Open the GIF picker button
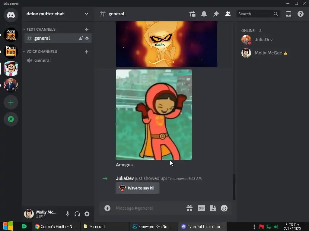This screenshot has height=231, width=309. pos(201,208)
